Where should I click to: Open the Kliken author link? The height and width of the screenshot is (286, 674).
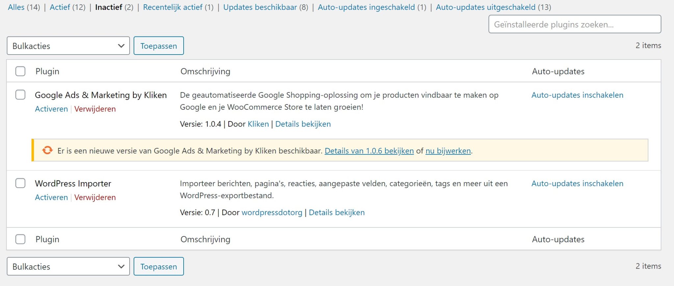tap(258, 124)
